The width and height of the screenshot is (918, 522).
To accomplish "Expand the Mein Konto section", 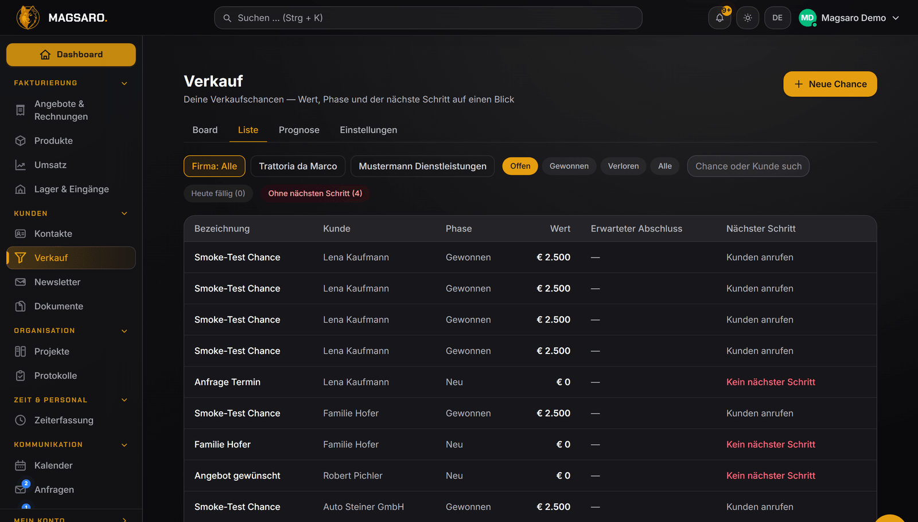I will point(125,520).
